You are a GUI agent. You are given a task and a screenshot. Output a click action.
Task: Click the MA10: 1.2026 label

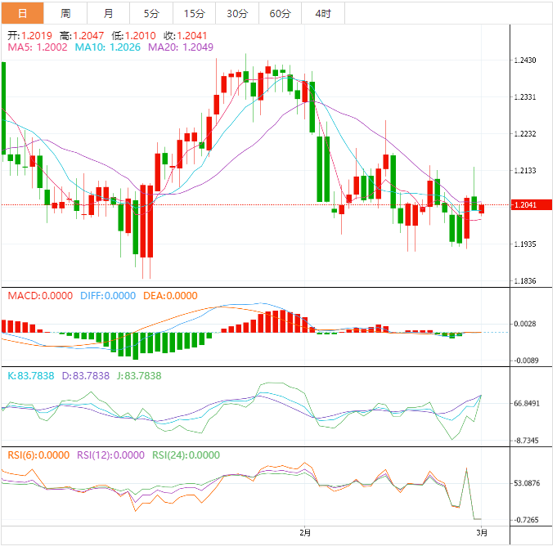point(108,47)
